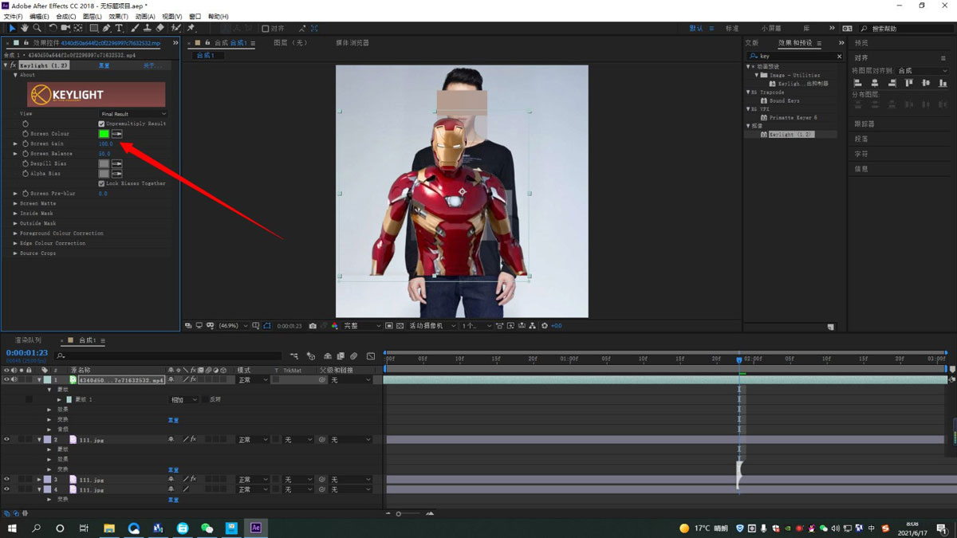Take a snapshot with camera icon
Viewport: 957px width, 538px height.
(x=313, y=326)
